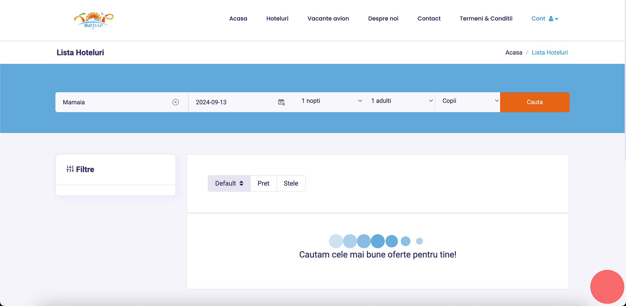Clear the Mamaia destination input
The image size is (626, 306).
tap(176, 102)
